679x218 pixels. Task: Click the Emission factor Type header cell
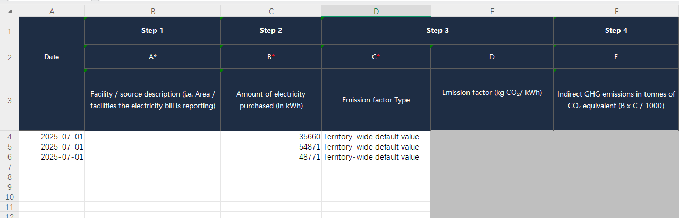coord(376,100)
